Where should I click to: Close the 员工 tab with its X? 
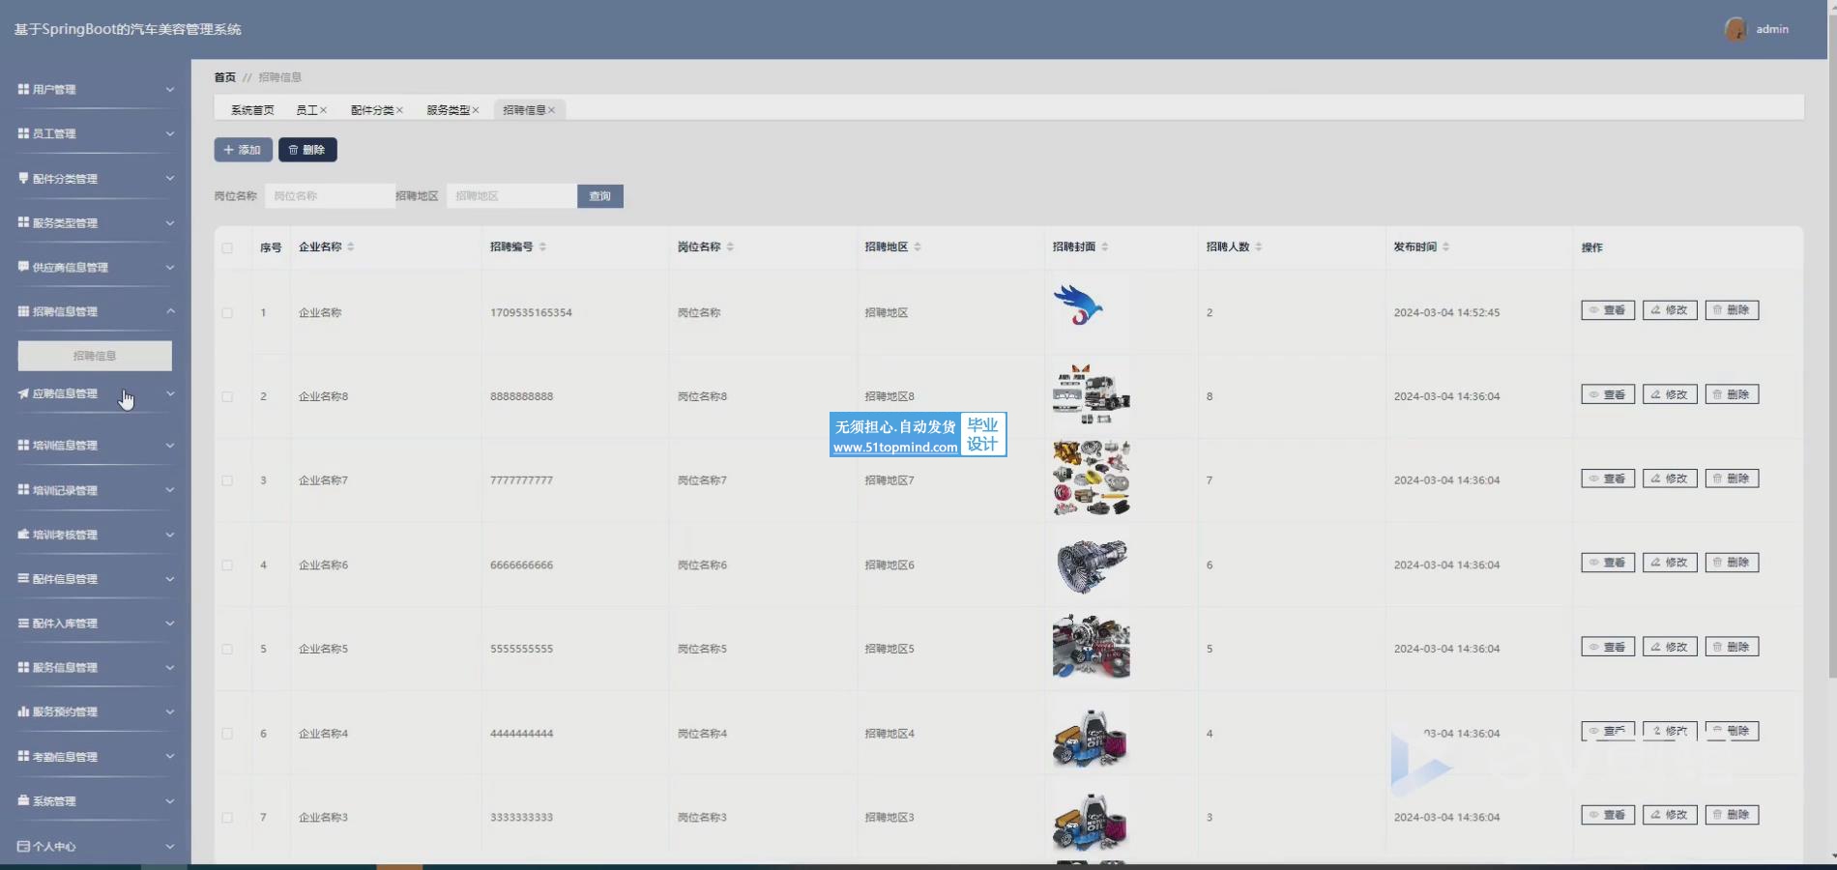click(323, 110)
